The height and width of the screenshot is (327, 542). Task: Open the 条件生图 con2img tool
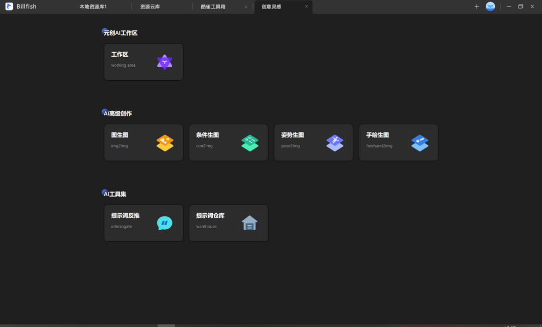[x=228, y=142]
